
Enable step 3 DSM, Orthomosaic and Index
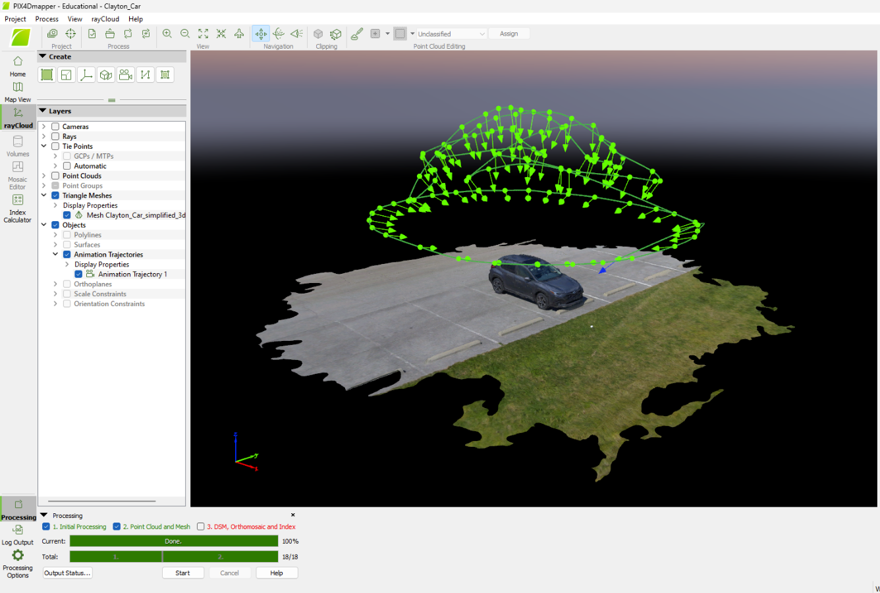tap(201, 527)
